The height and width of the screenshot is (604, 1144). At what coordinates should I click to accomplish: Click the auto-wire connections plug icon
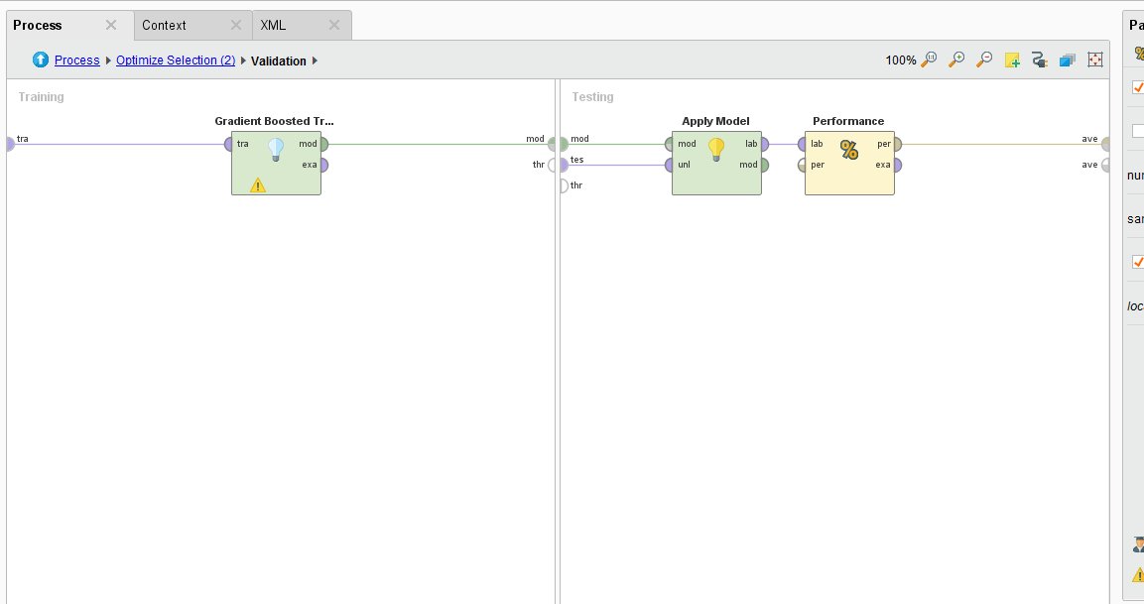point(1040,60)
